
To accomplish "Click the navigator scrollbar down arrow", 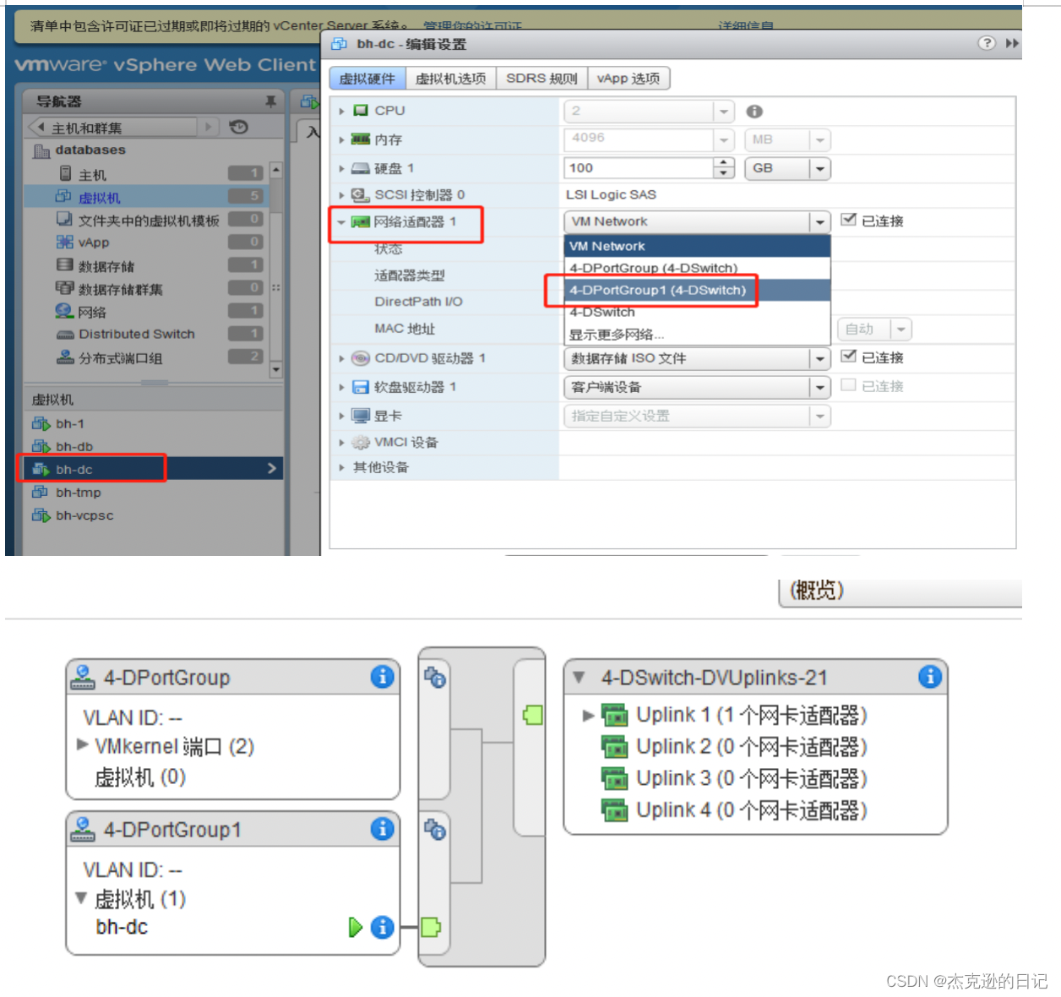I will click(275, 369).
